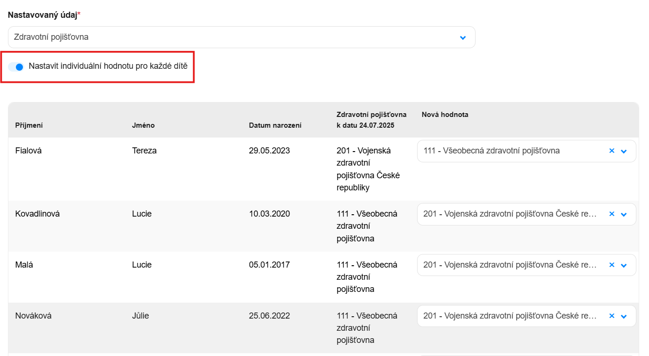Select the surname Malá cell
This screenshot has width=649, height=356.
[24, 265]
